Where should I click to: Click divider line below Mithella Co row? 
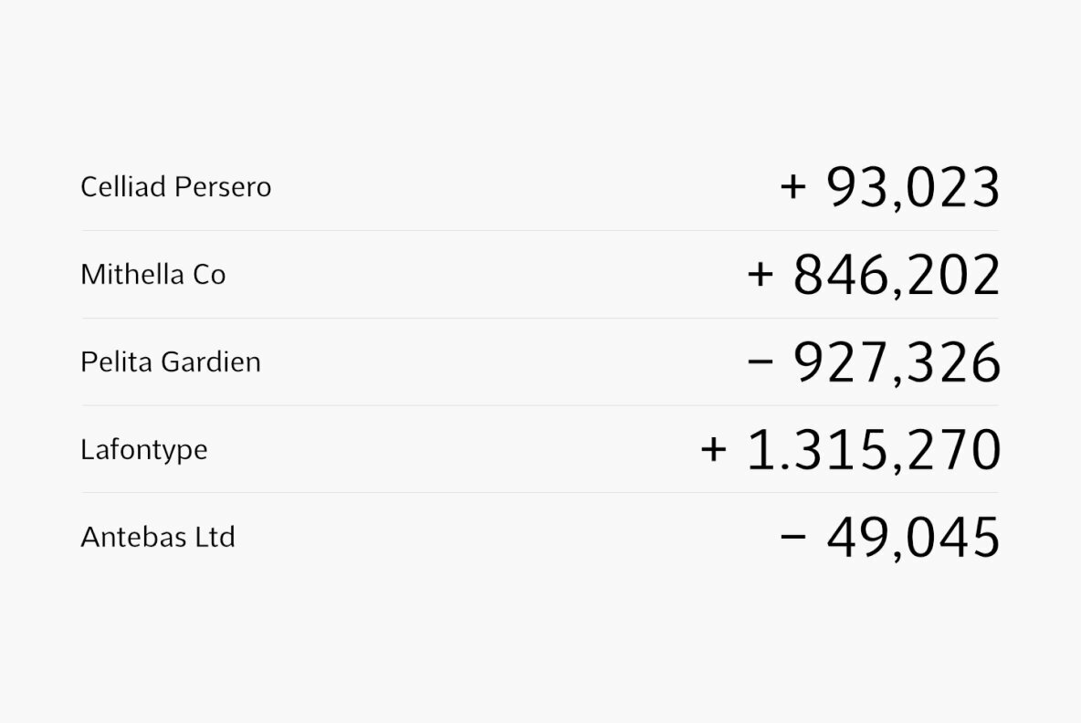point(540,319)
